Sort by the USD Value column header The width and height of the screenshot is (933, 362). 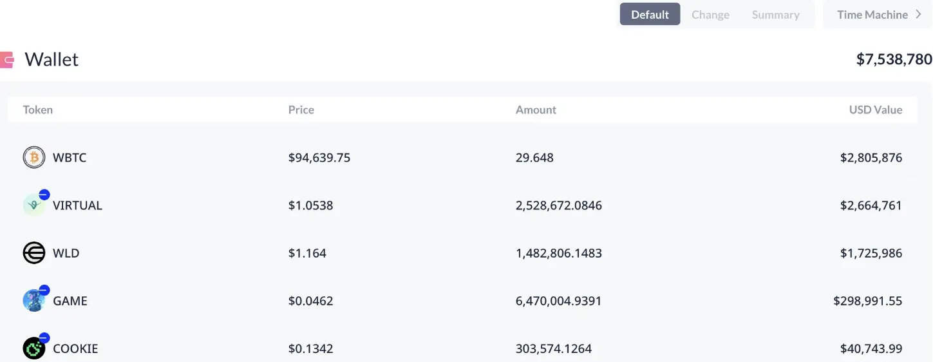pos(875,110)
